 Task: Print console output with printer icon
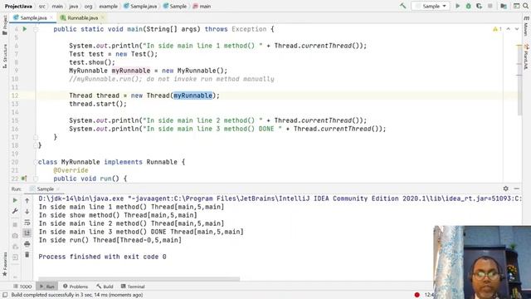27,243
